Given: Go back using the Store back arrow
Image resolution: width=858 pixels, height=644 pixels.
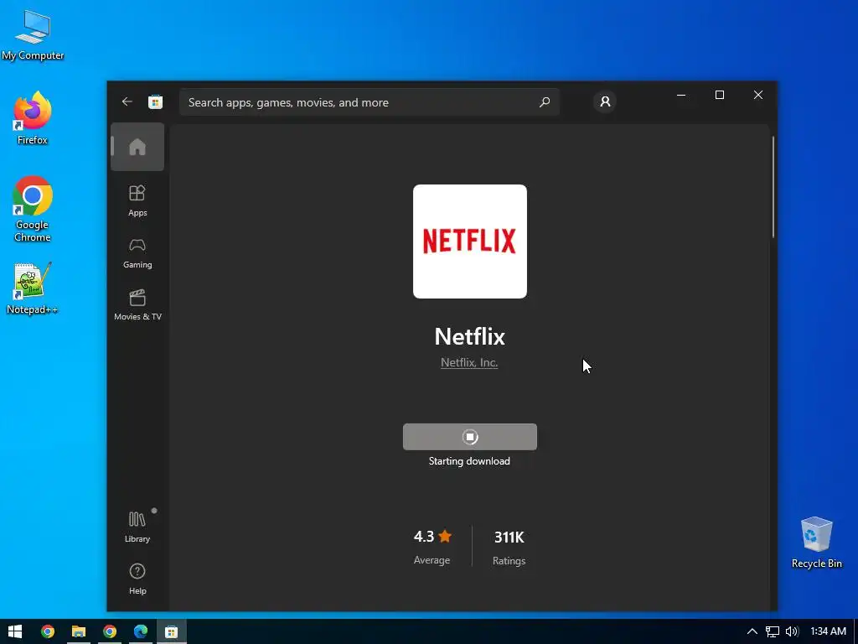Looking at the screenshot, I should (x=127, y=101).
